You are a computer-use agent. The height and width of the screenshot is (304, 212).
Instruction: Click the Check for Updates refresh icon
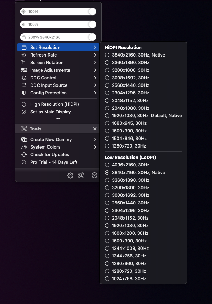tap(24, 154)
